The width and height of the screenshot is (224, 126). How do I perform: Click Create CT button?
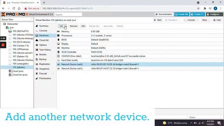(x=197, y=14)
